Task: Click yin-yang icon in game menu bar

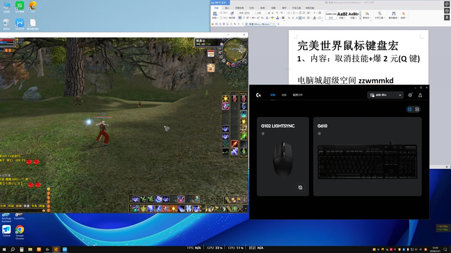Action: pyautogui.click(x=224, y=209)
